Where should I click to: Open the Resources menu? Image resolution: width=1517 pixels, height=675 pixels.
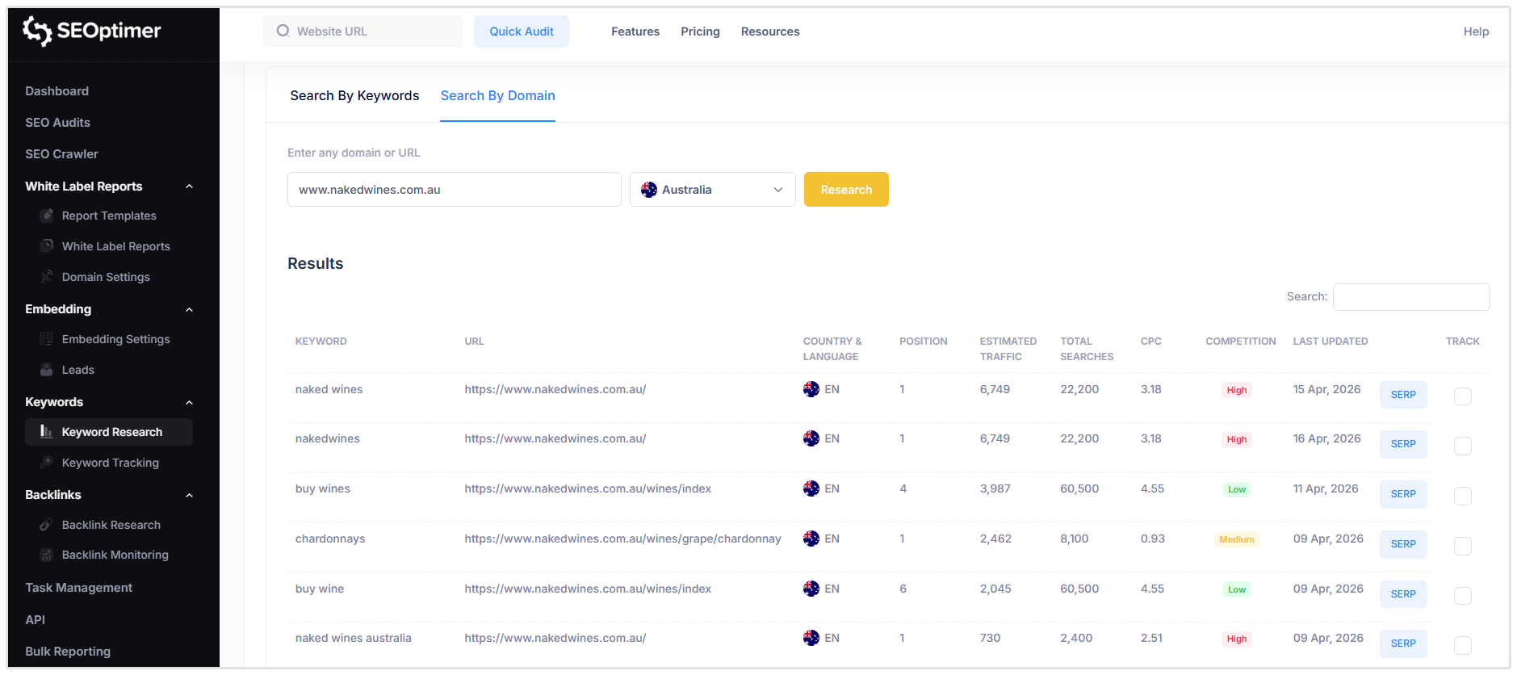pyautogui.click(x=770, y=31)
